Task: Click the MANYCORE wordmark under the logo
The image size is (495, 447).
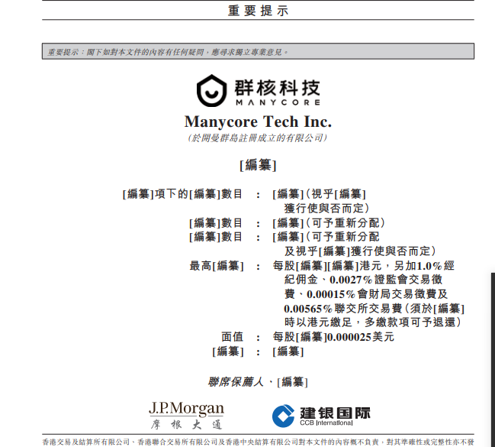Action: [x=278, y=102]
